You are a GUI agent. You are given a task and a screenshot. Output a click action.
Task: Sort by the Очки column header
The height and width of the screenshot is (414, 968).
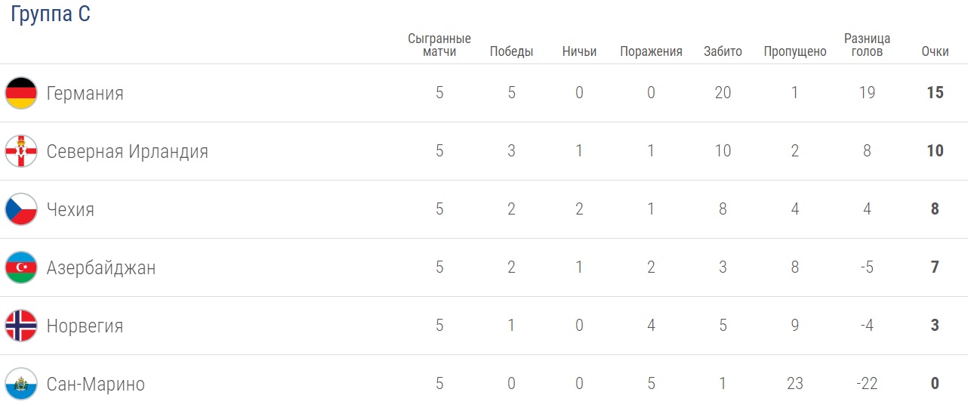(935, 51)
